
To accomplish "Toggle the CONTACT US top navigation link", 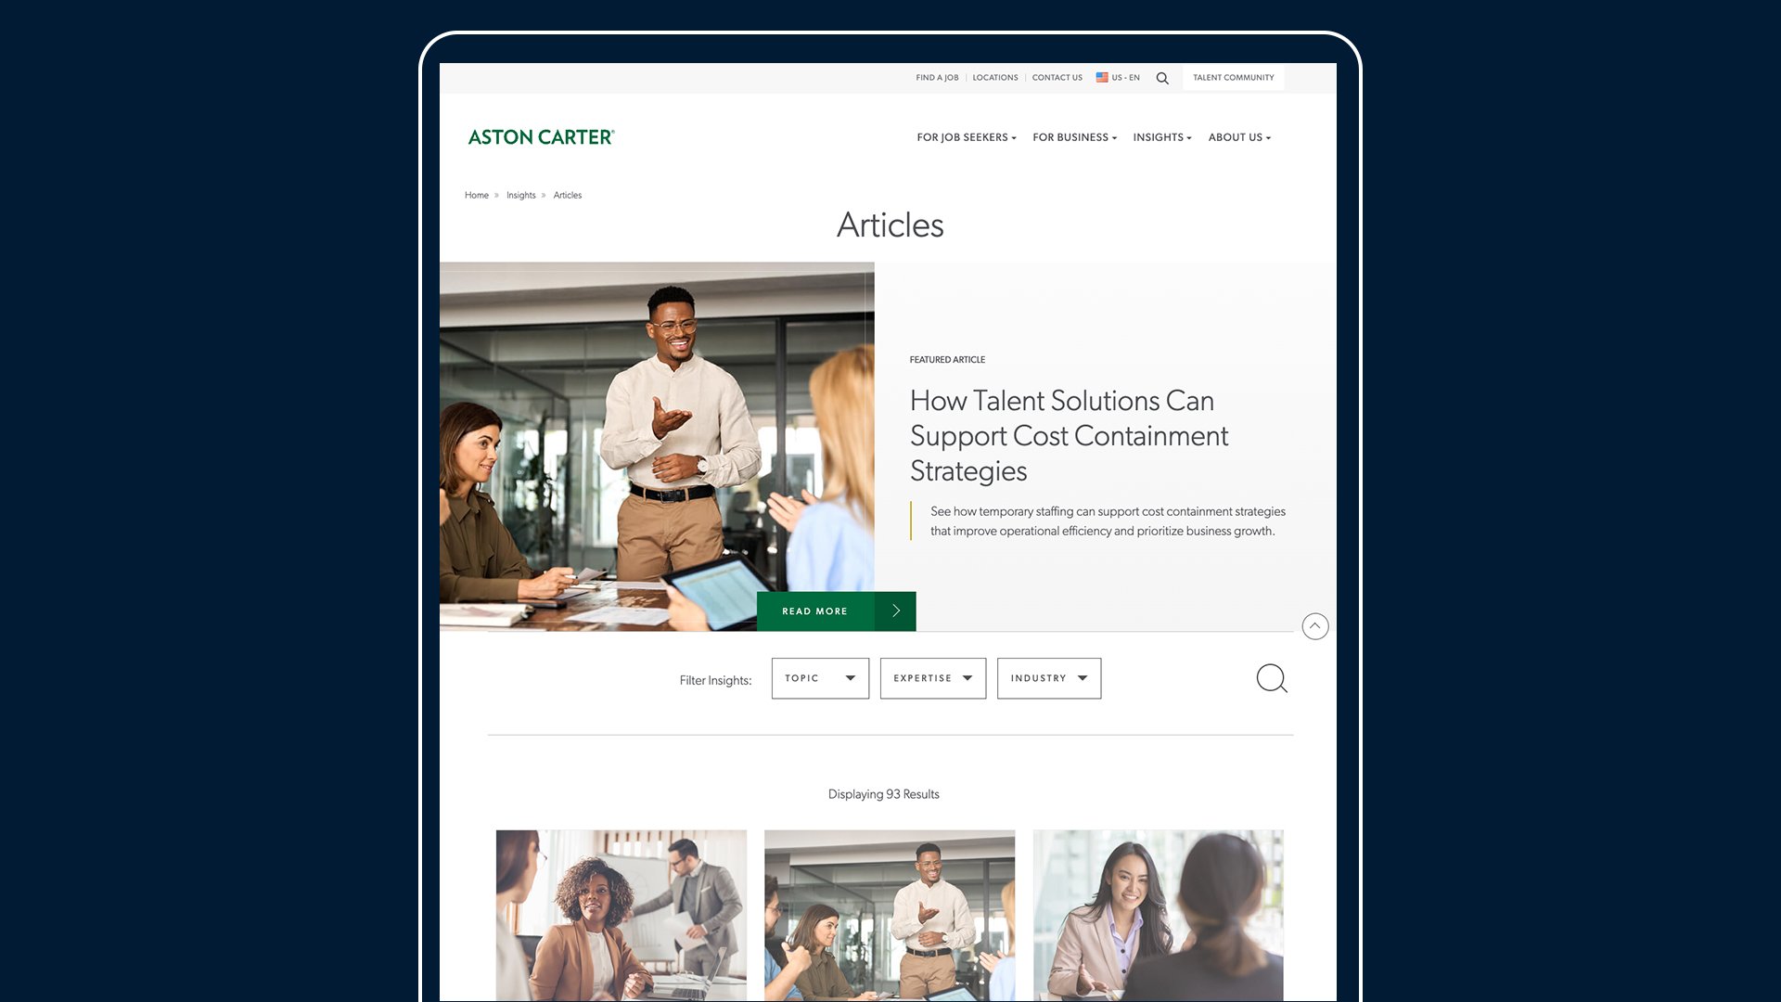I will 1057,77.
